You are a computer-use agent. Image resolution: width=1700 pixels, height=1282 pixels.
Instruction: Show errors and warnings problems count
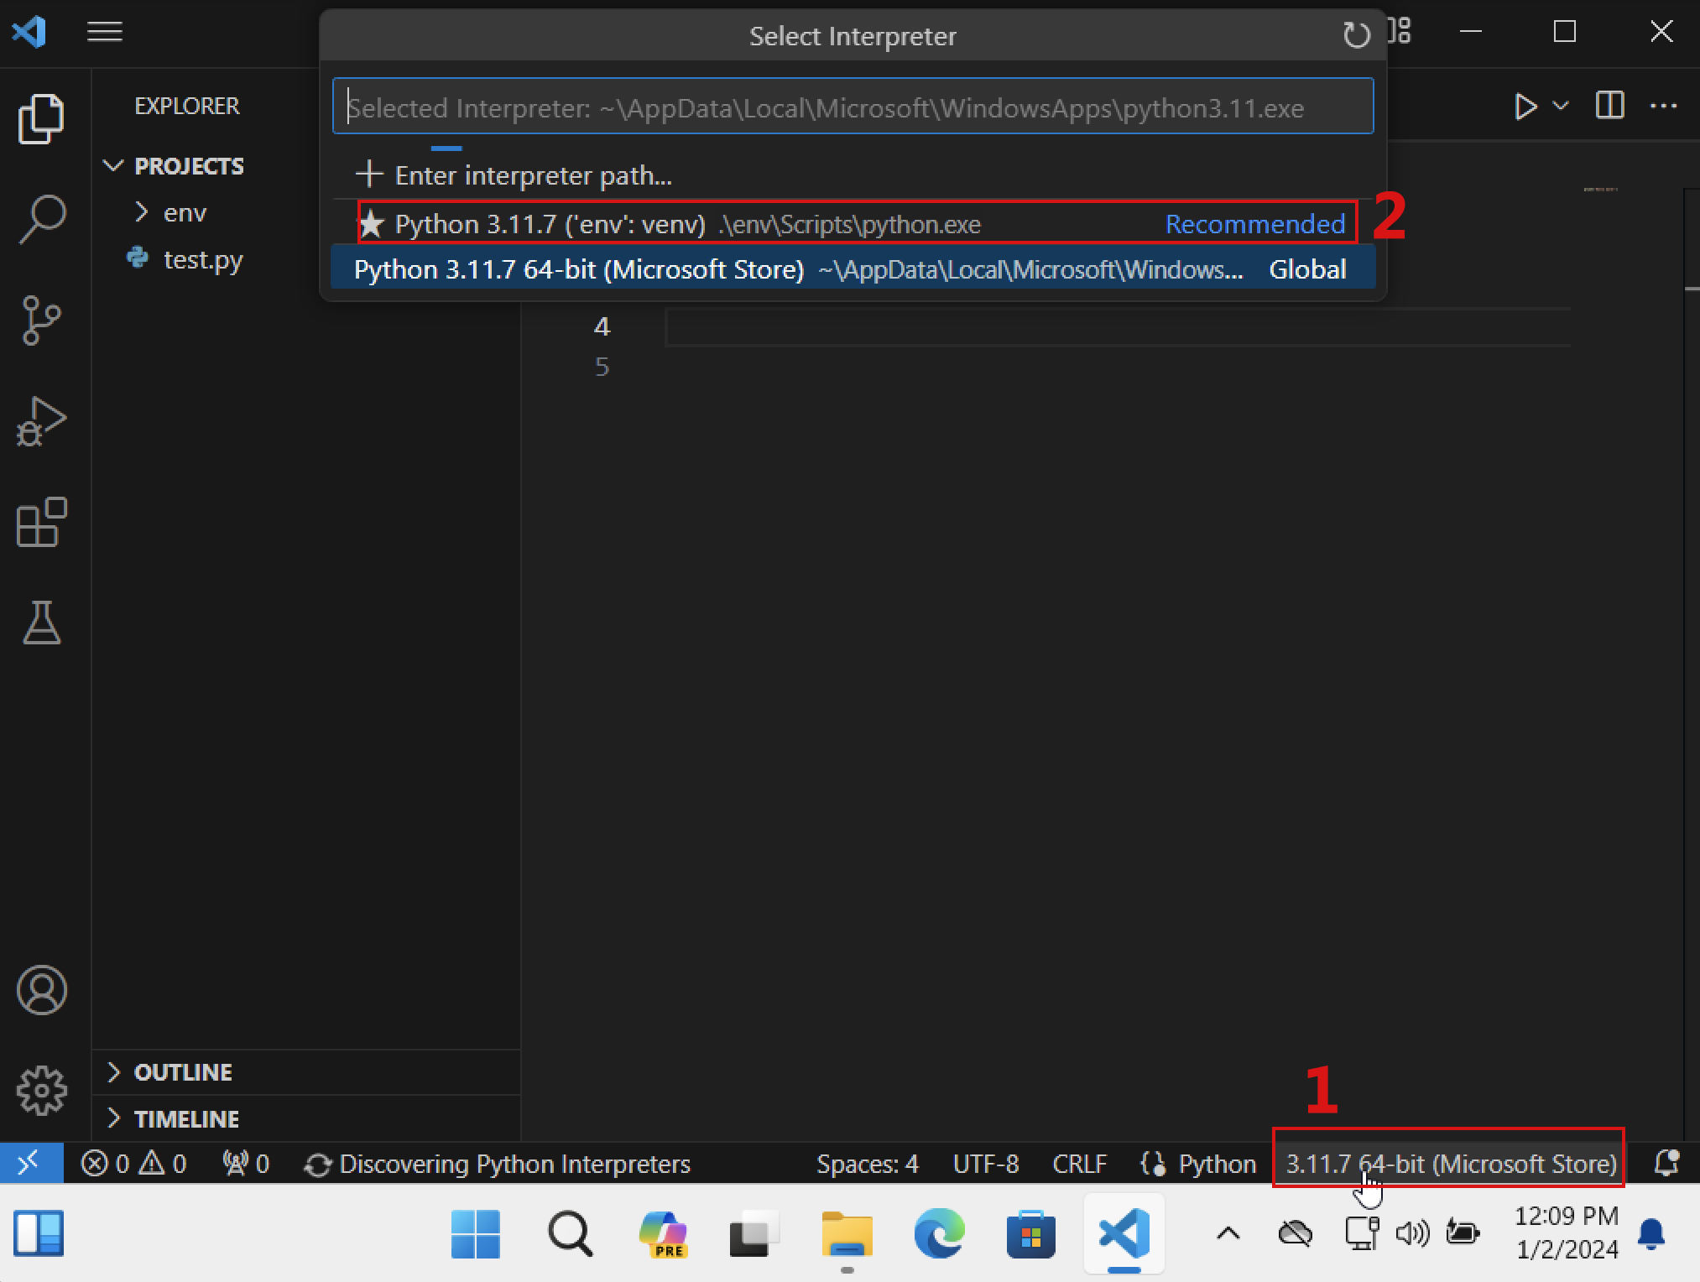point(133,1164)
